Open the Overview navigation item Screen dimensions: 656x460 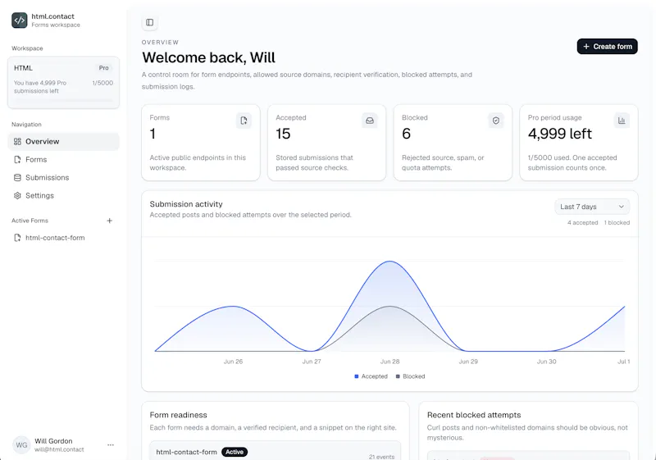click(x=64, y=141)
